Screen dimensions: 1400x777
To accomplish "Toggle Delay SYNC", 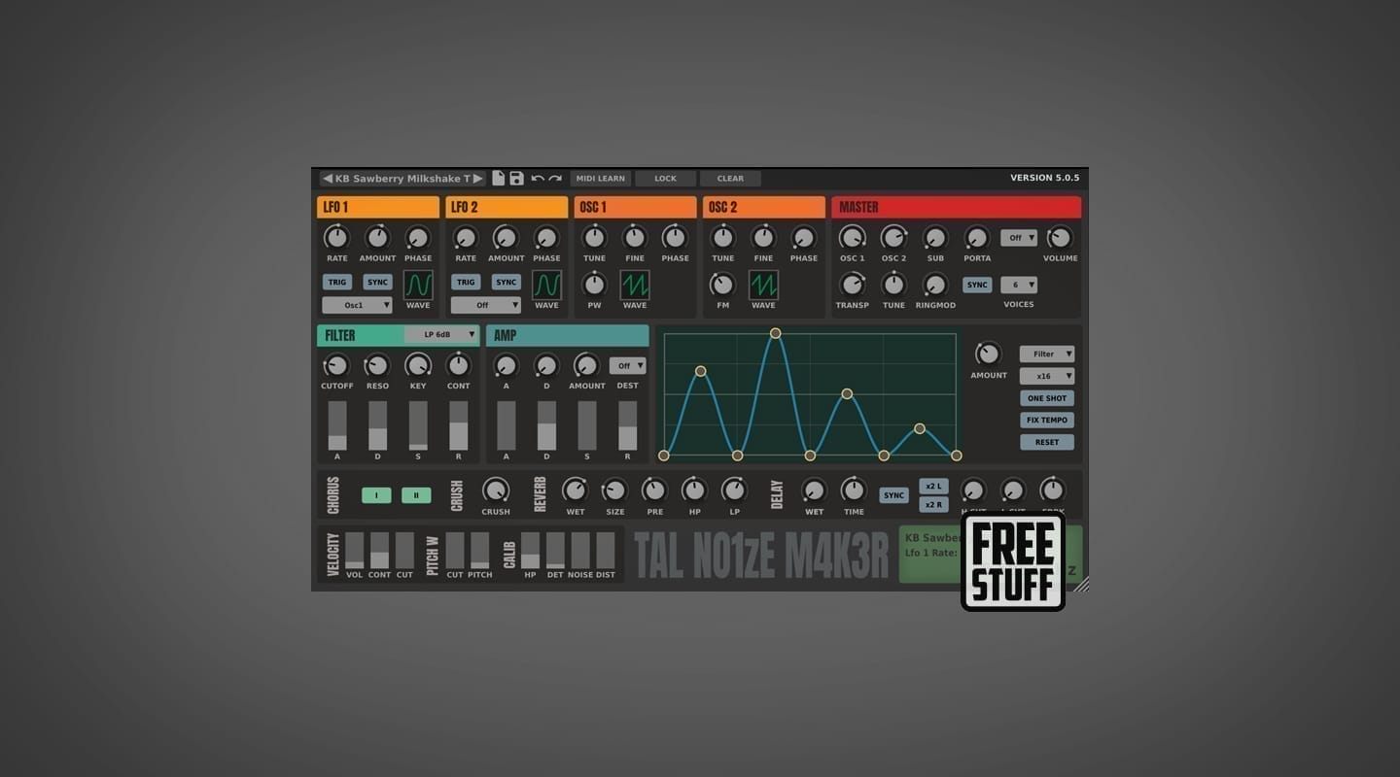I will tap(893, 495).
